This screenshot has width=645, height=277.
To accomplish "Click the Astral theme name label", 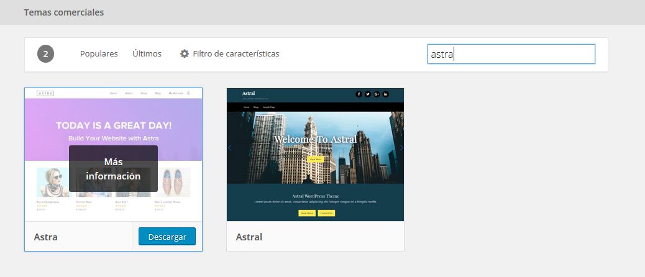I will (x=249, y=237).
